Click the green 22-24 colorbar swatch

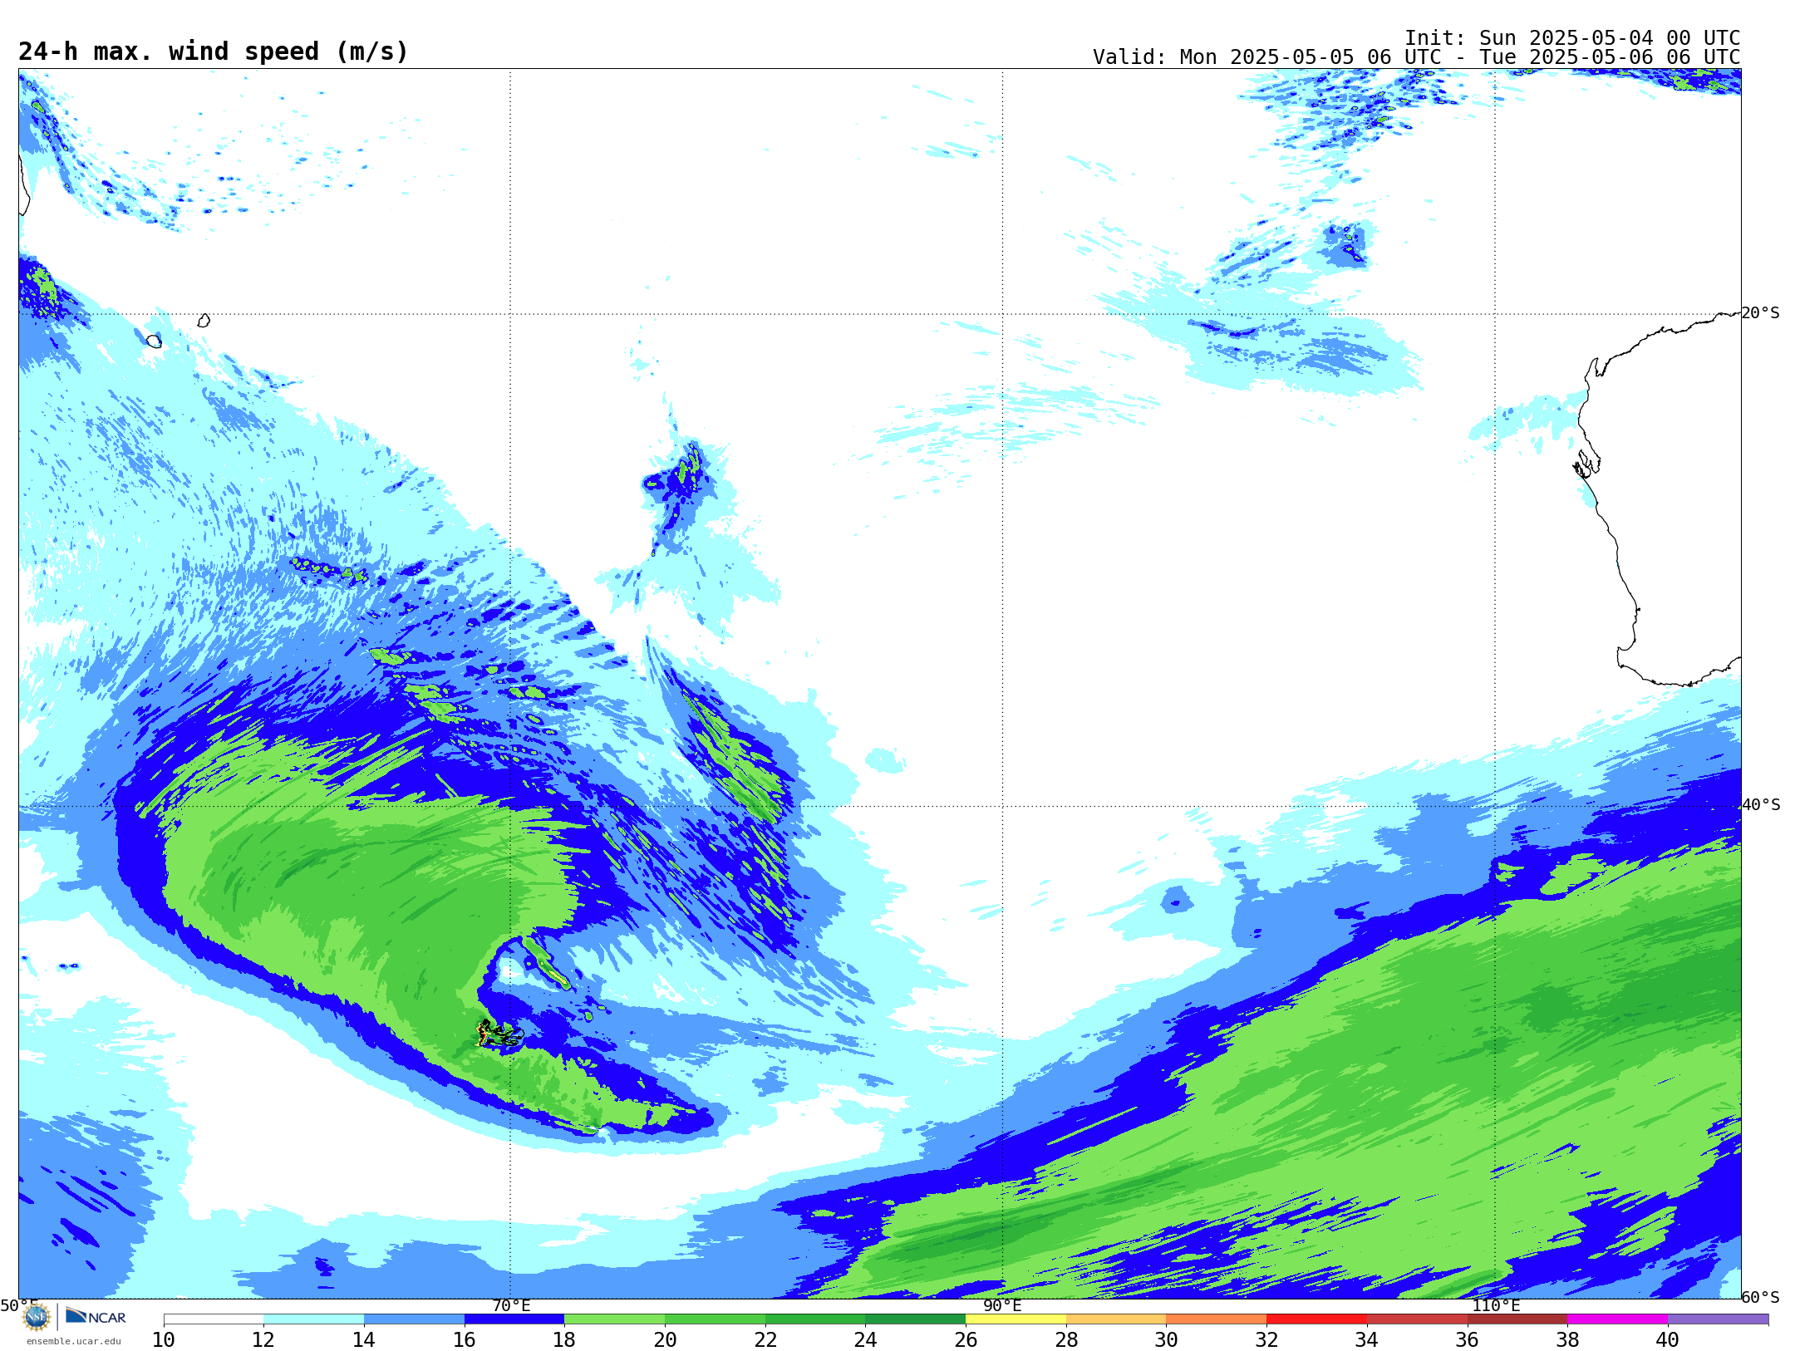[815, 1319]
